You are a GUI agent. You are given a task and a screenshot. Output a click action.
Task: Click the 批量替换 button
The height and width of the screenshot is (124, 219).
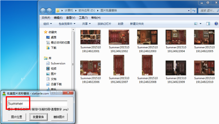point(38,117)
